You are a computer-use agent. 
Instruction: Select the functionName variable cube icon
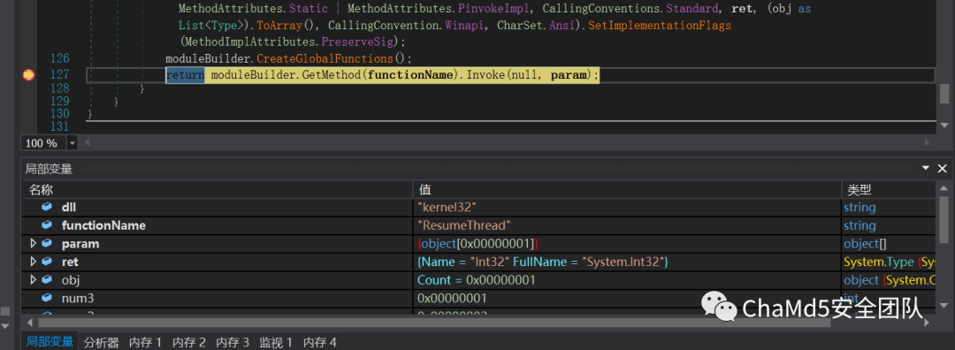click(47, 225)
